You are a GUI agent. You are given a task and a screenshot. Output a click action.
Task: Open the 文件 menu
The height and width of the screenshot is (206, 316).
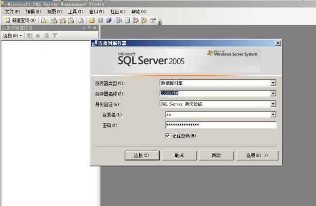click(12, 11)
